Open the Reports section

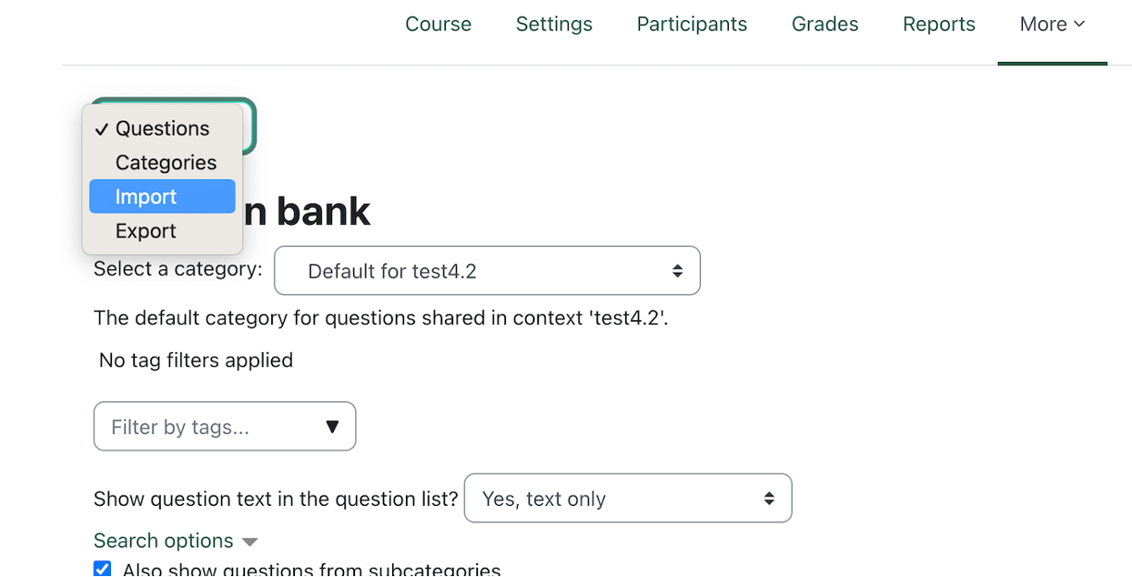(x=939, y=25)
